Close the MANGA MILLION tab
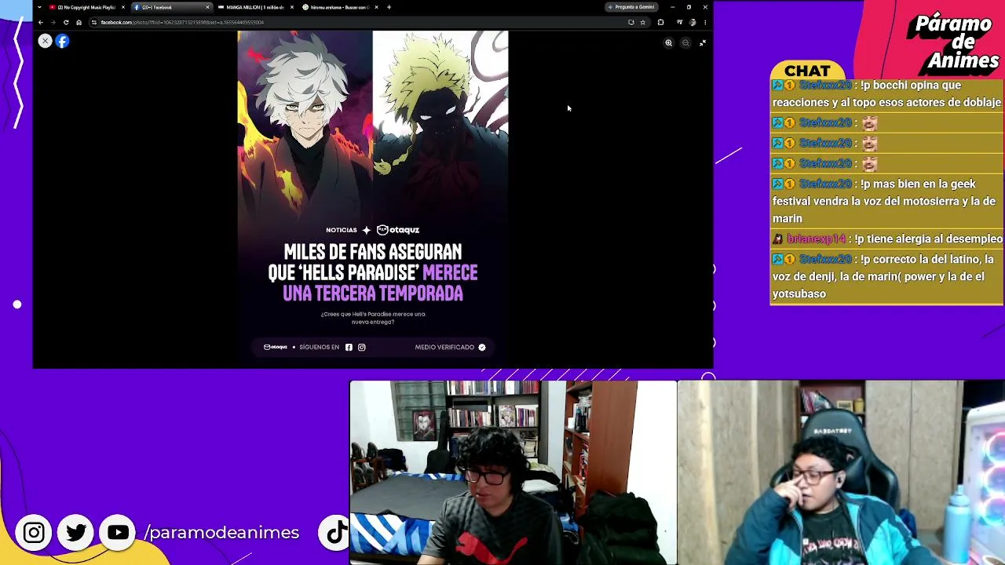The width and height of the screenshot is (1005, 565). tap(292, 7)
